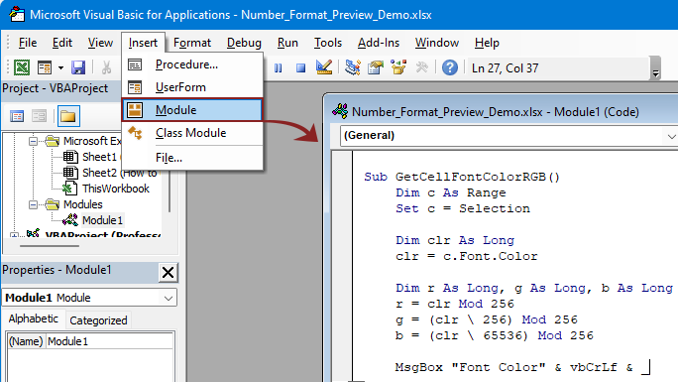This screenshot has width=678, height=382.
Task: Expand the second VBAProject node
Action: (14, 235)
